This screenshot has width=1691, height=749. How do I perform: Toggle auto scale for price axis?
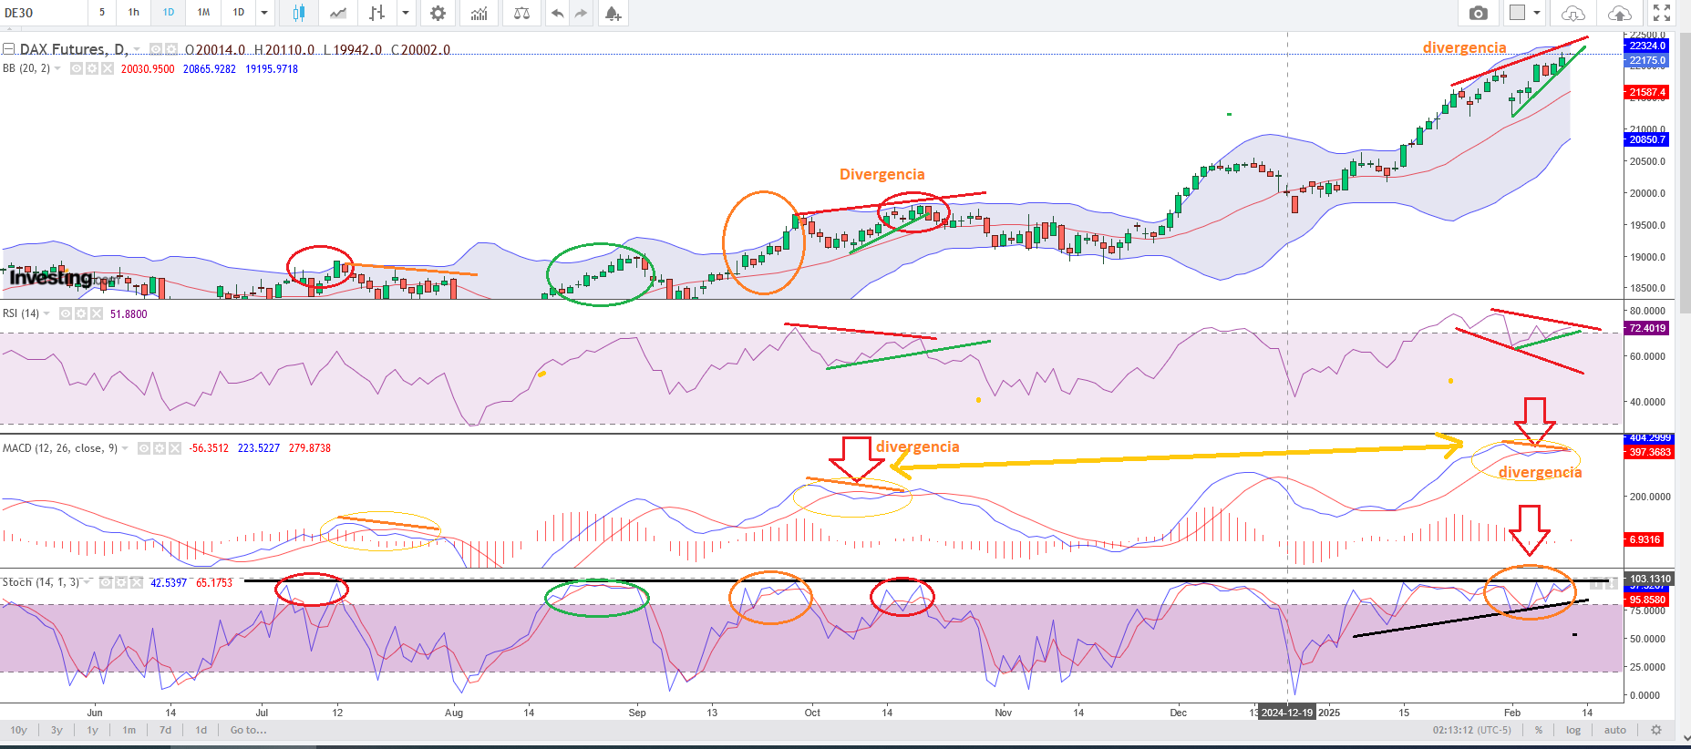1615,730
